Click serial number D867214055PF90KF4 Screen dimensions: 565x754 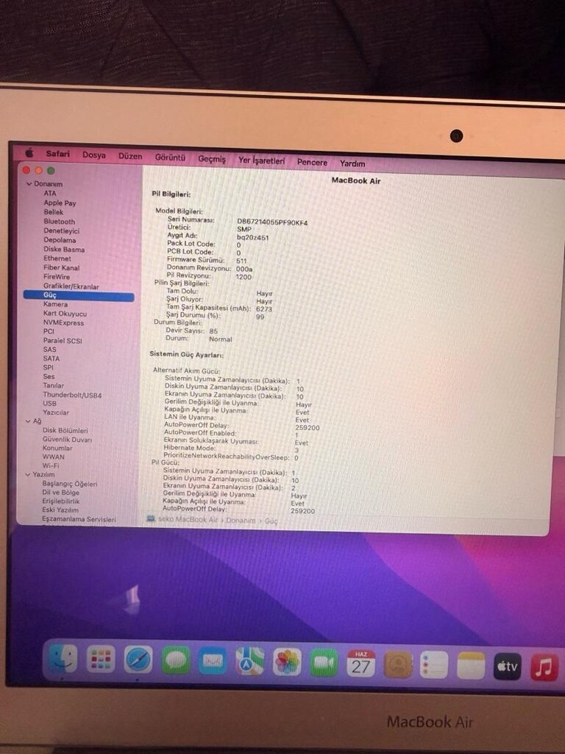272,222
